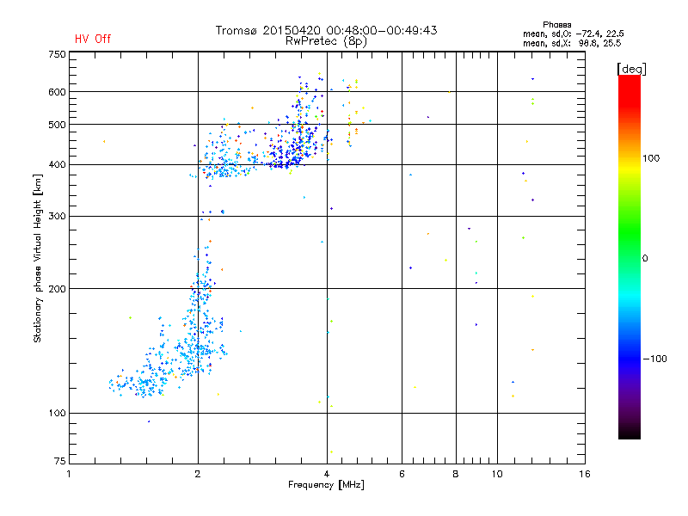Click the y-axis '300' tick label
Image resolution: width=688 pixels, height=516 pixels.
point(57,217)
